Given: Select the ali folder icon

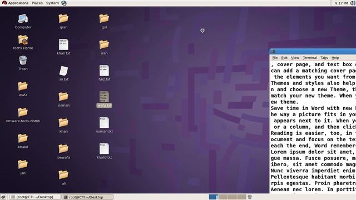Looking at the screenshot, I should [x=63, y=175].
